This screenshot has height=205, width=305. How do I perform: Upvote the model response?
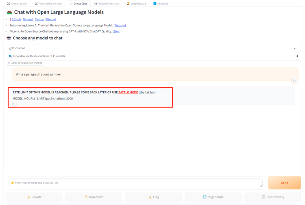pyautogui.click(x=34, y=197)
